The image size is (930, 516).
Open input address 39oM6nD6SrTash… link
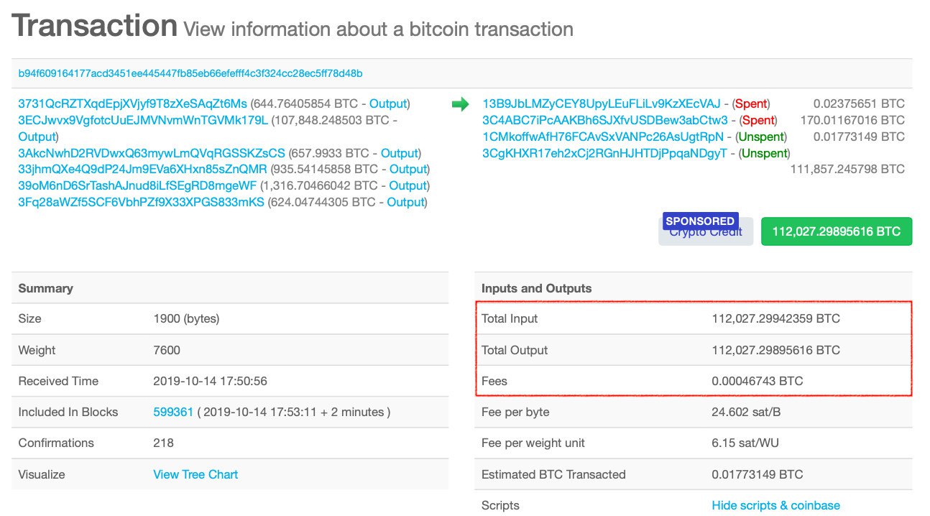tap(137, 185)
